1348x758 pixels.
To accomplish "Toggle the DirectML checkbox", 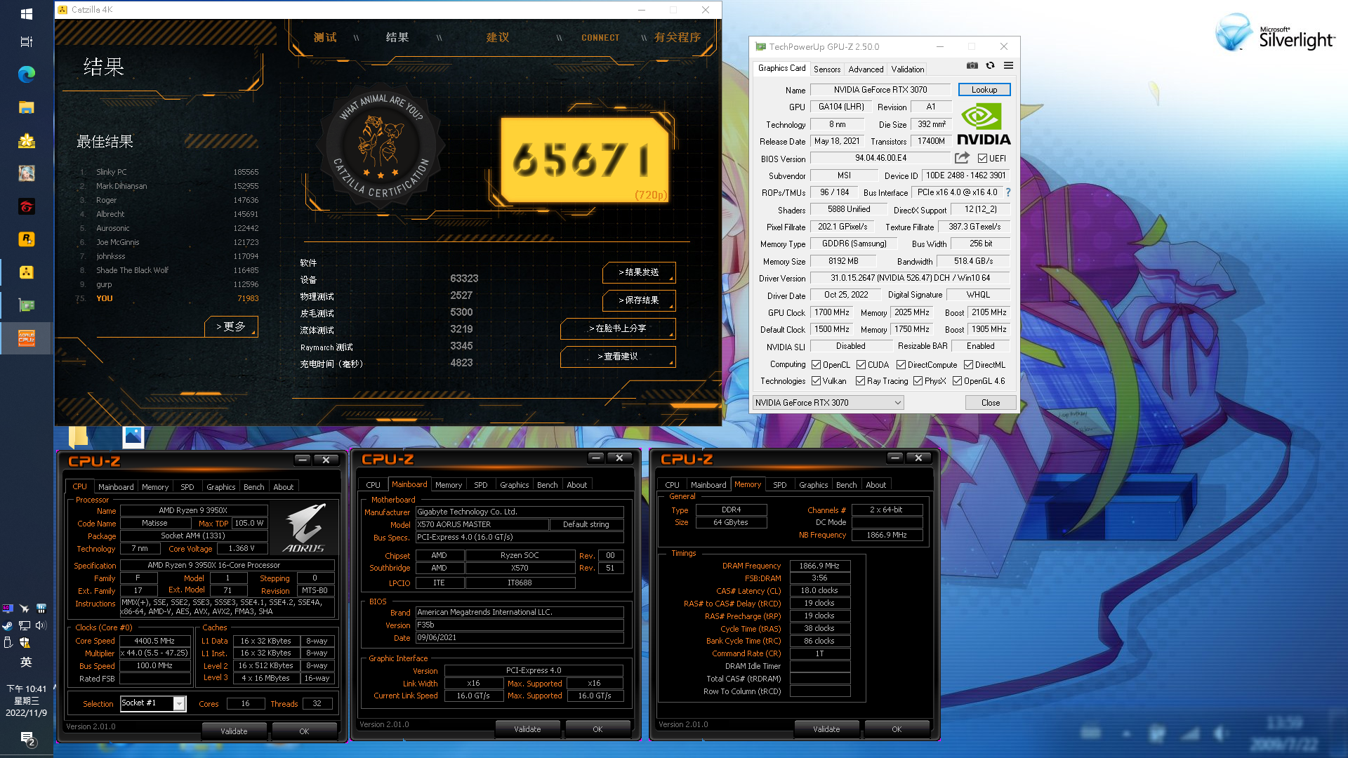I will coord(968,365).
